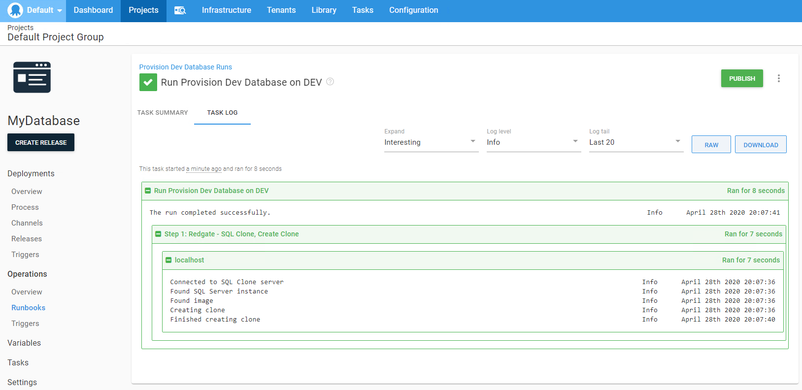Collapse the Run Provision Dev Database log section
The width and height of the screenshot is (802, 390).
[148, 191]
